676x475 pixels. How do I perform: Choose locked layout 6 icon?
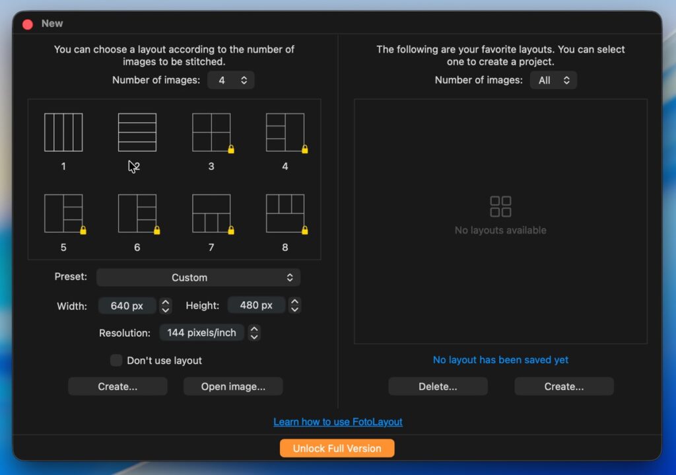click(137, 213)
